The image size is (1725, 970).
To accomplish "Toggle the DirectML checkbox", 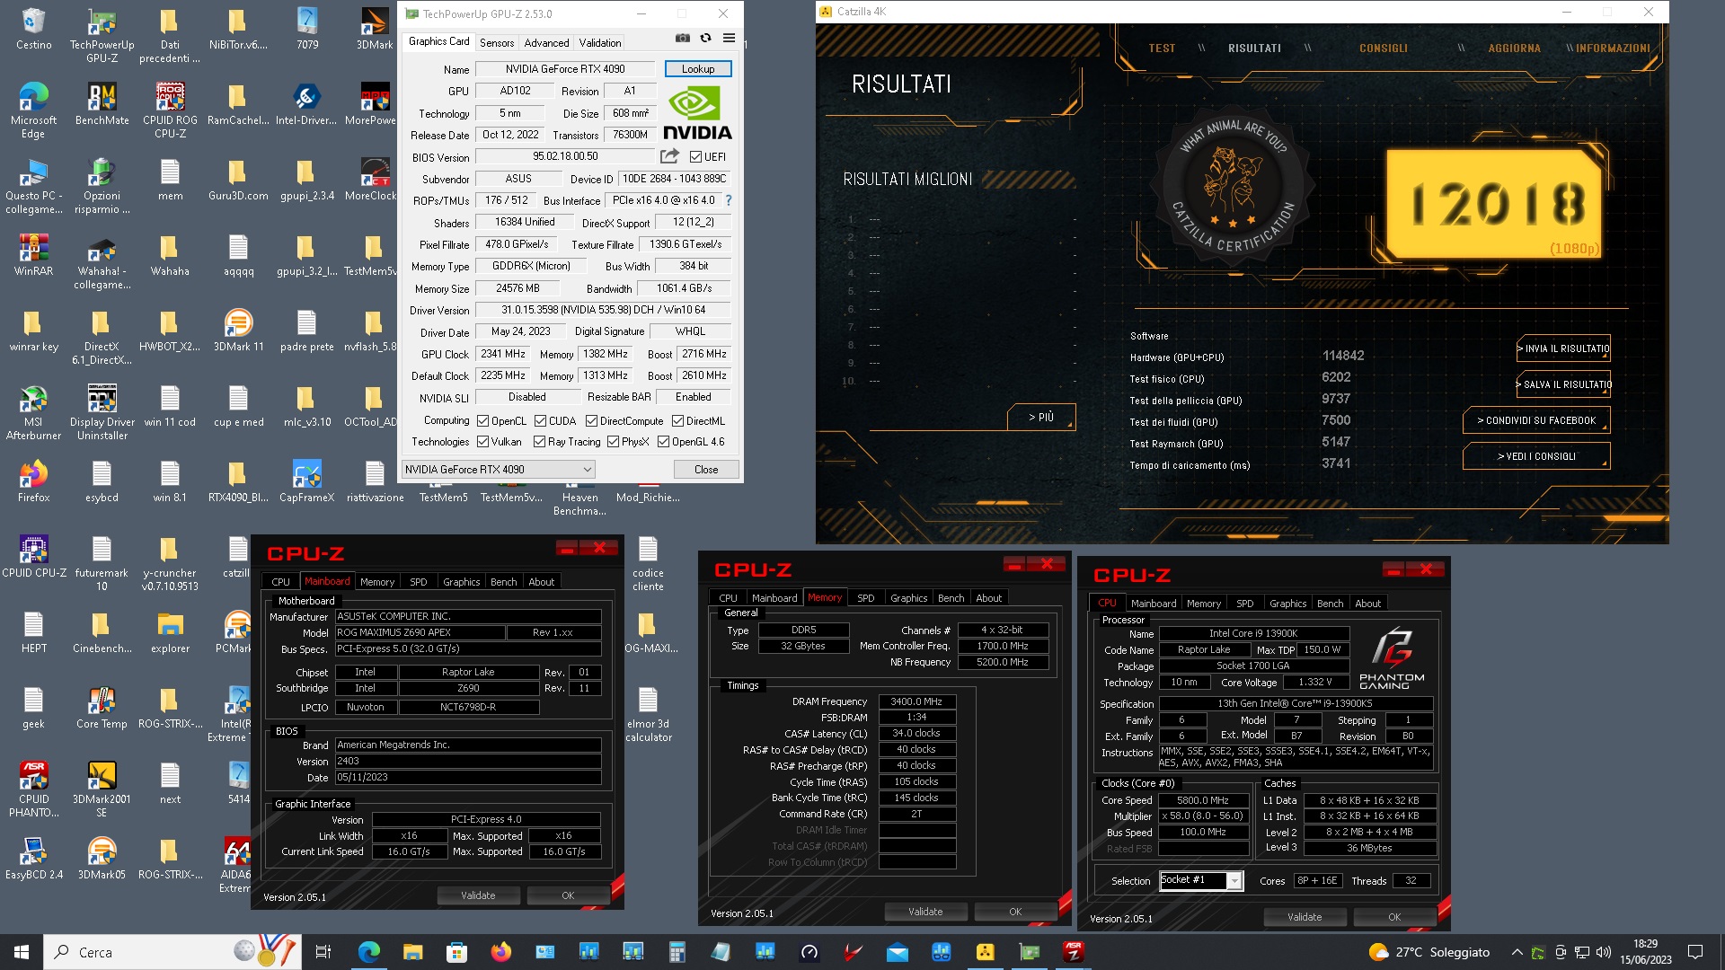I will [678, 420].
